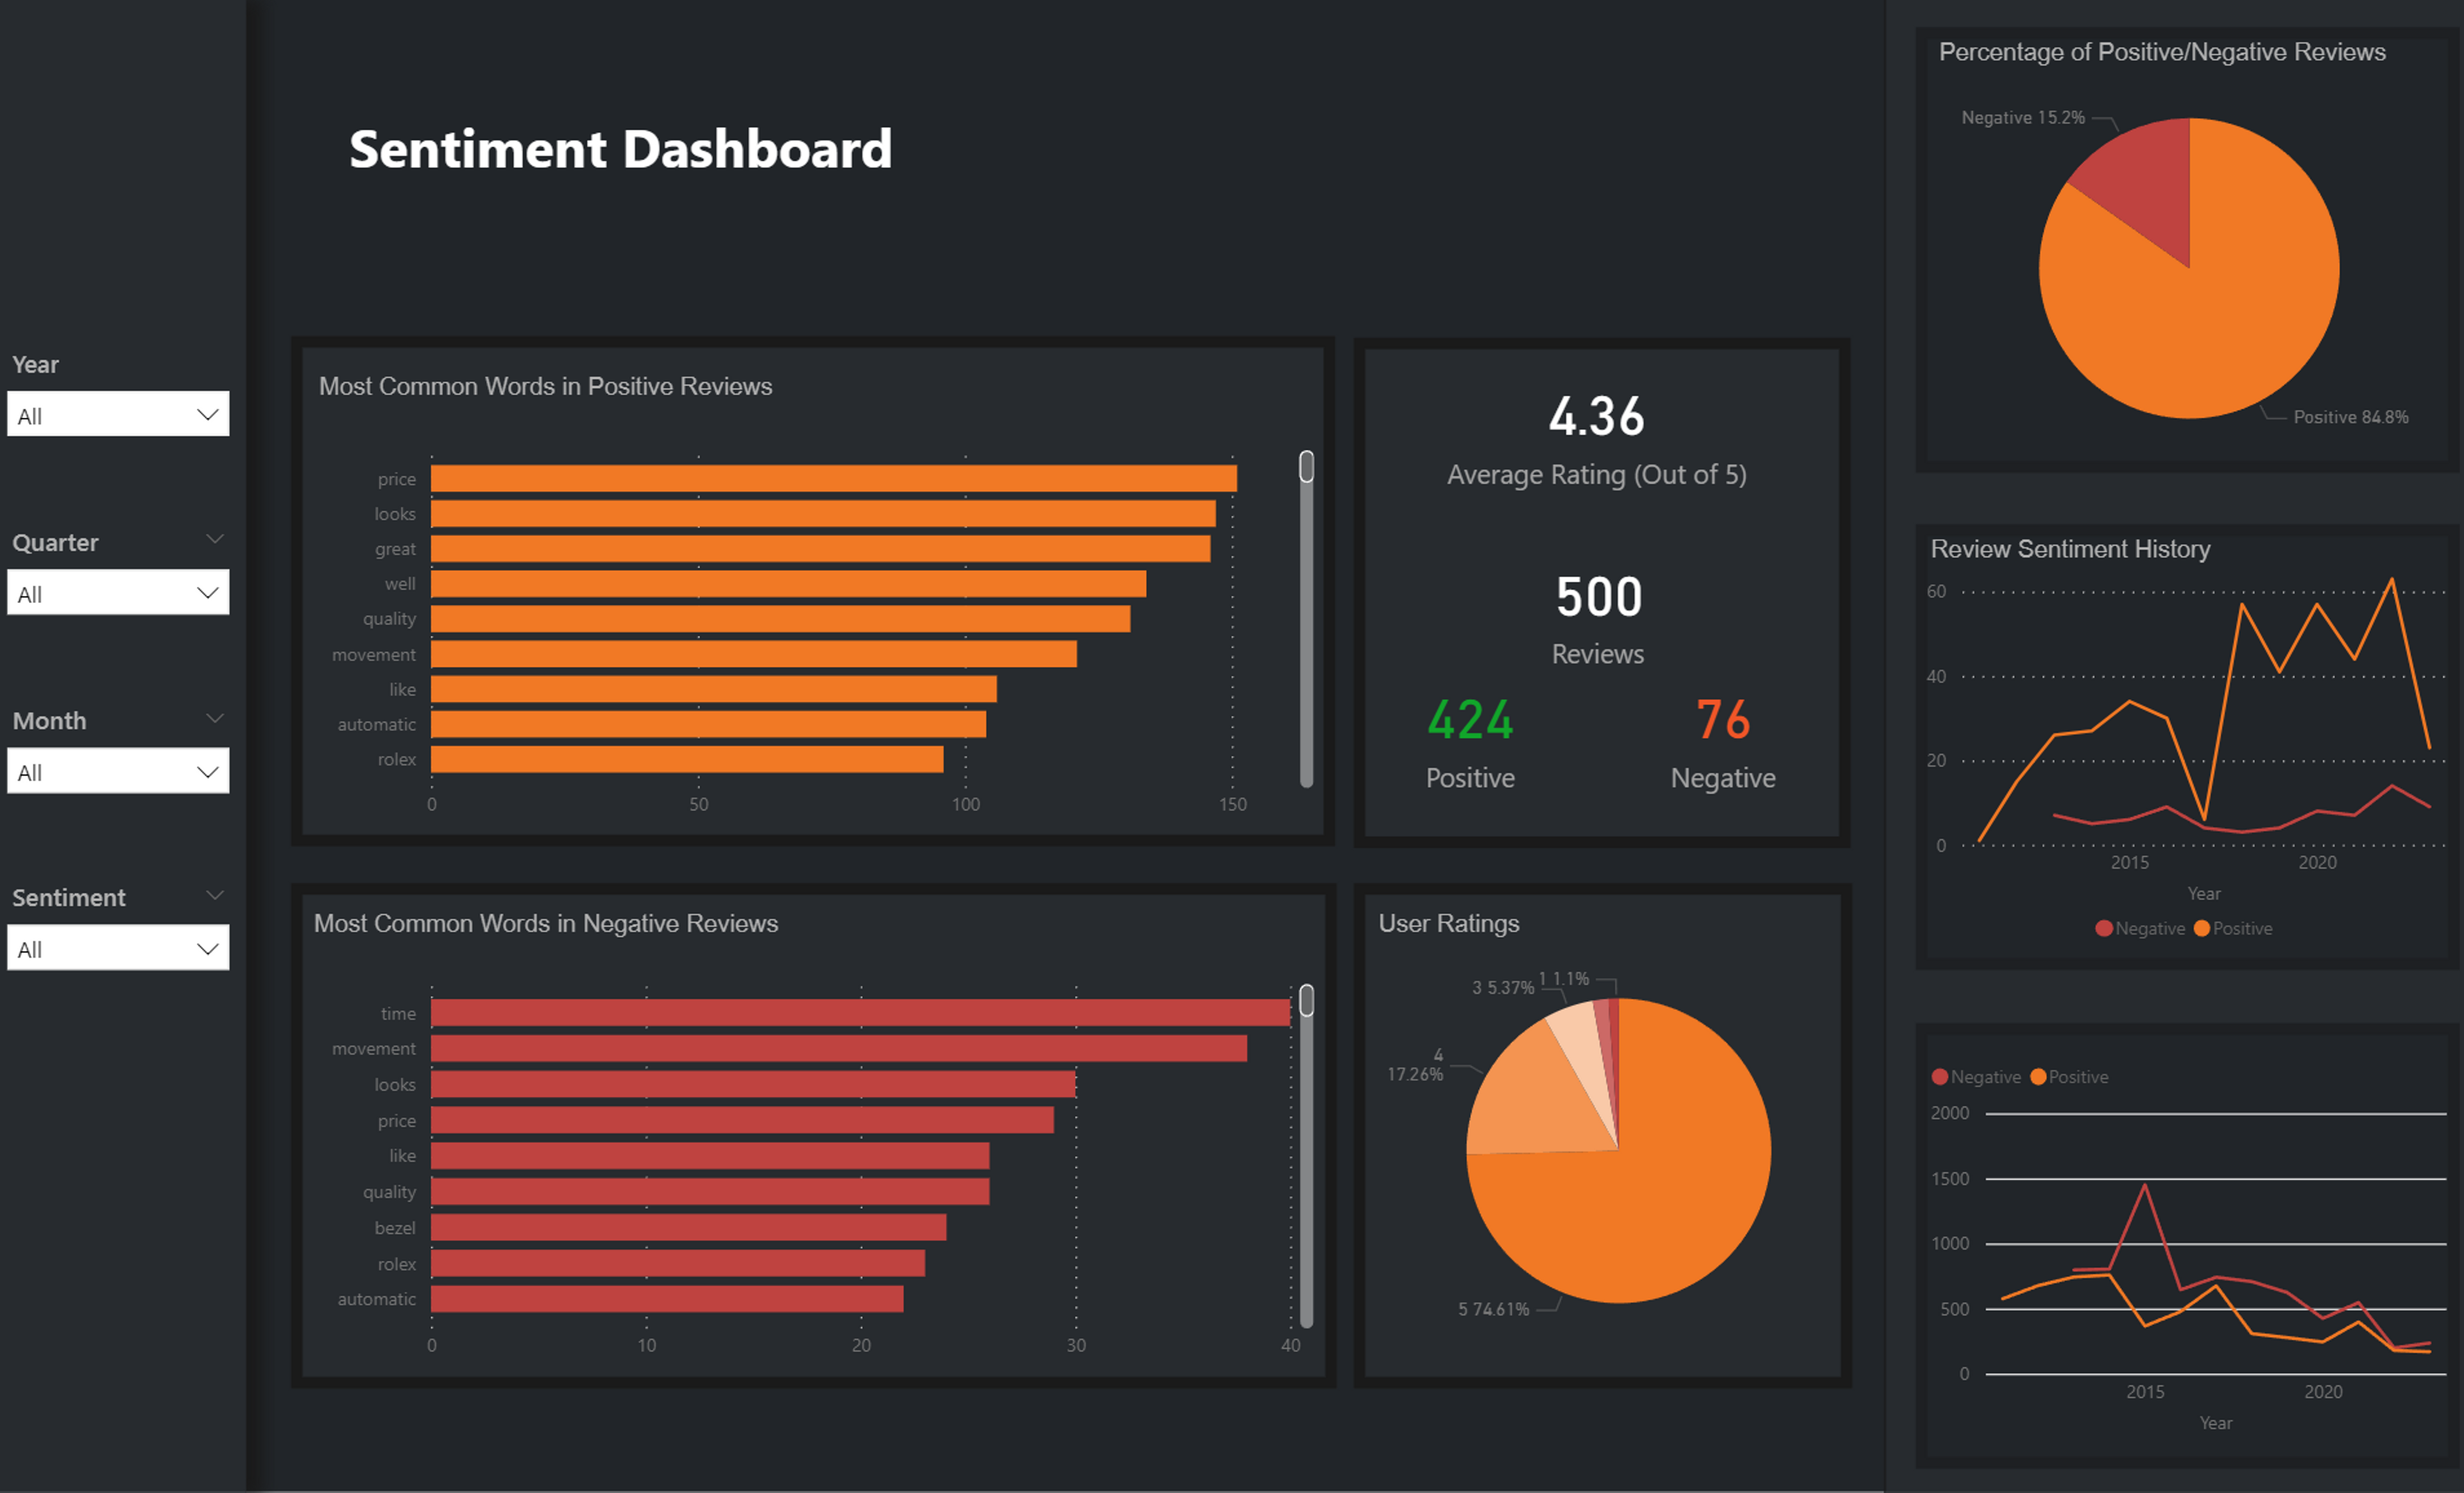Click 'Most Common Words in Negative Reviews' title
Image resolution: width=2464 pixels, height=1493 pixels.
545,923
